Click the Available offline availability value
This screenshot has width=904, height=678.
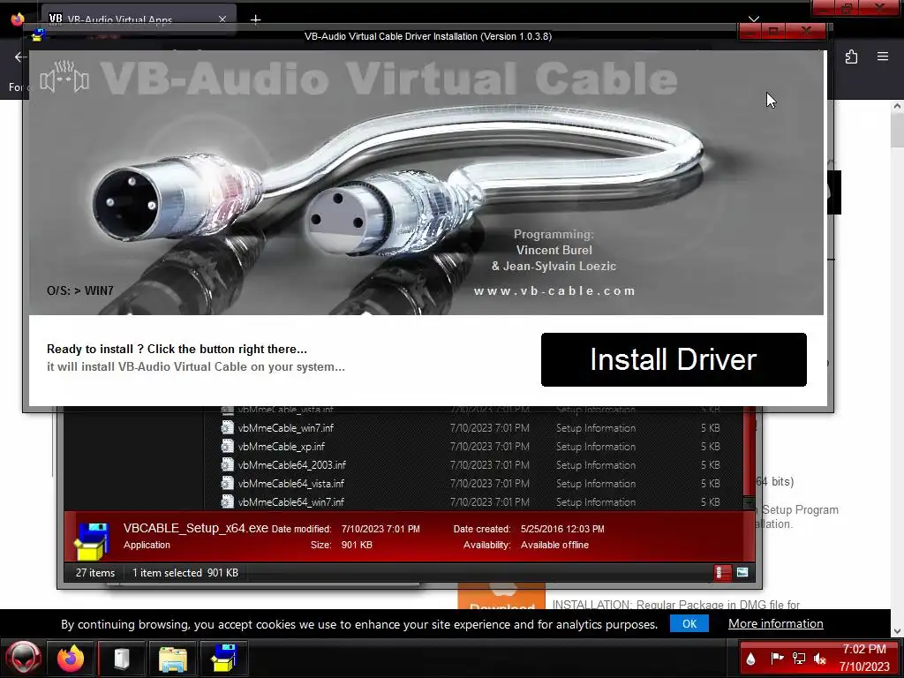[554, 545]
